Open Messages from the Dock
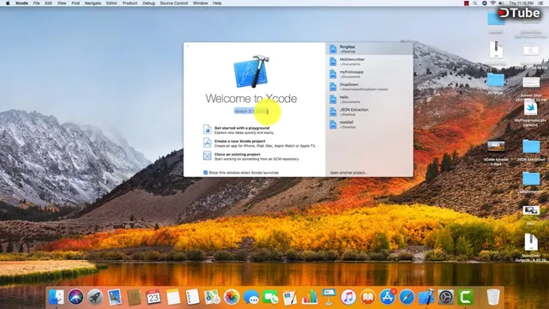 coord(251,297)
